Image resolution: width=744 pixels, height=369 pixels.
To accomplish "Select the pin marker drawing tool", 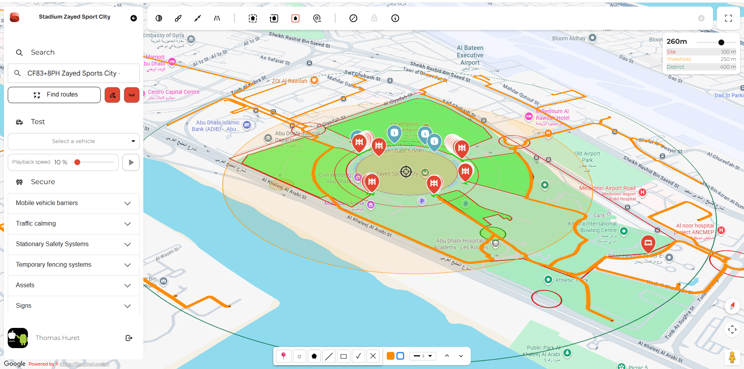I will click(x=284, y=356).
